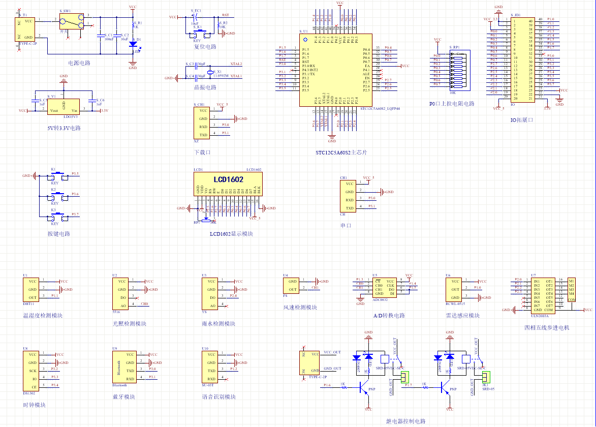Click the 温湿度检测模块 label

click(43, 316)
